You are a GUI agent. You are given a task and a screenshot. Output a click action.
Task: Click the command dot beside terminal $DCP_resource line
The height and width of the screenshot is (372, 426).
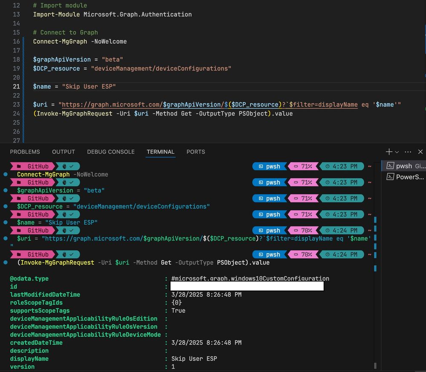pyautogui.click(x=6, y=206)
